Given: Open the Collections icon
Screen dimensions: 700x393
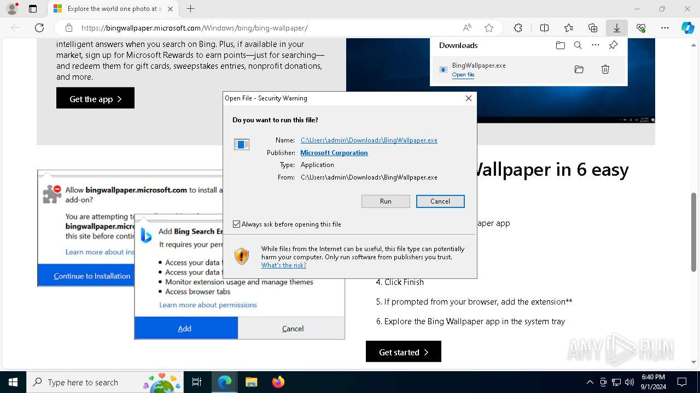Looking at the screenshot, I should 593,28.
